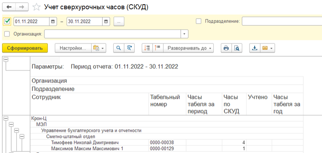Image resolution: width=322 pixels, height=153 pixels.
Task: Open report variants dropdown icon
Action: click(99, 48)
